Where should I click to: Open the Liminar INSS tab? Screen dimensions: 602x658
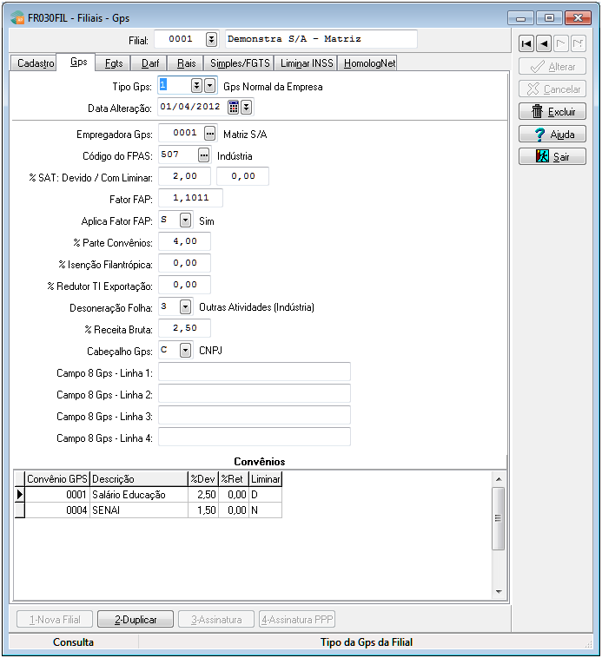coord(306,63)
